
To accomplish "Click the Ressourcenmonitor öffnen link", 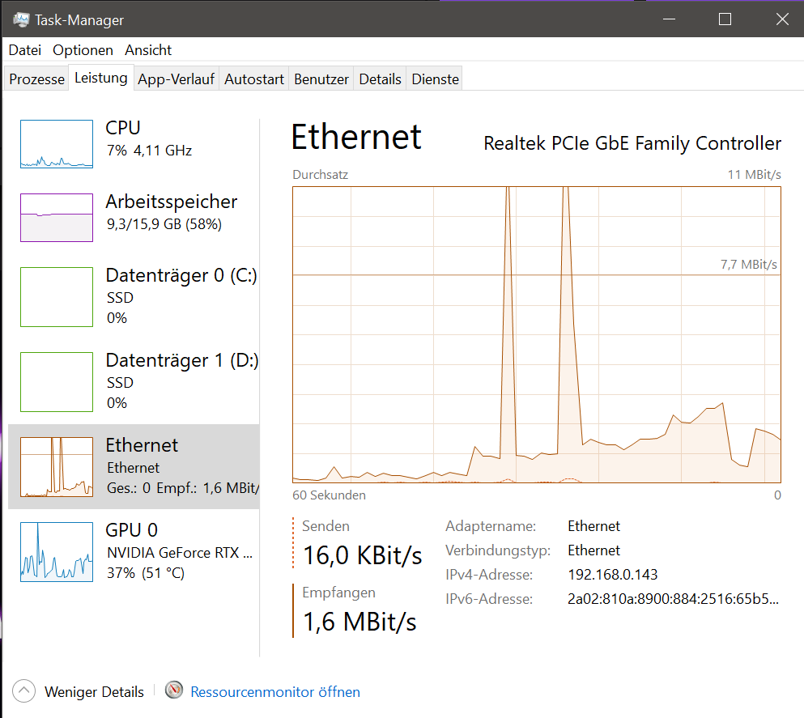I will [x=275, y=692].
